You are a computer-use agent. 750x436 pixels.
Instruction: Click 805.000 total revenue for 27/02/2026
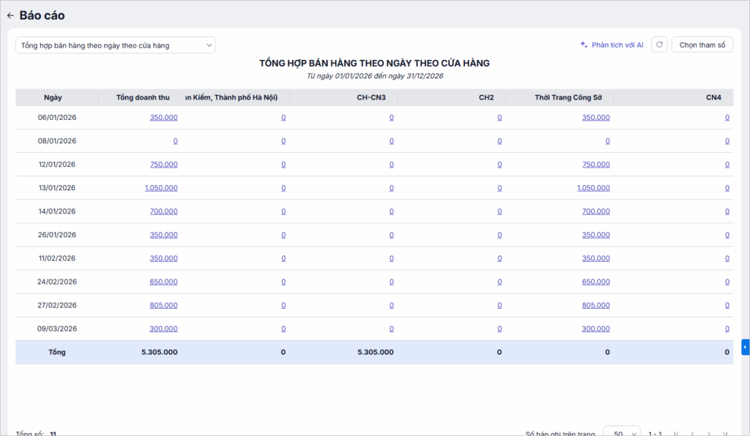coord(163,305)
